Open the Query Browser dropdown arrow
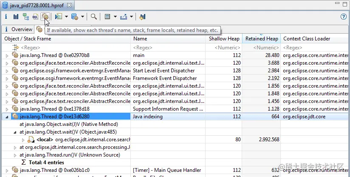This screenshot has width=350, height=177. [82, 17]
